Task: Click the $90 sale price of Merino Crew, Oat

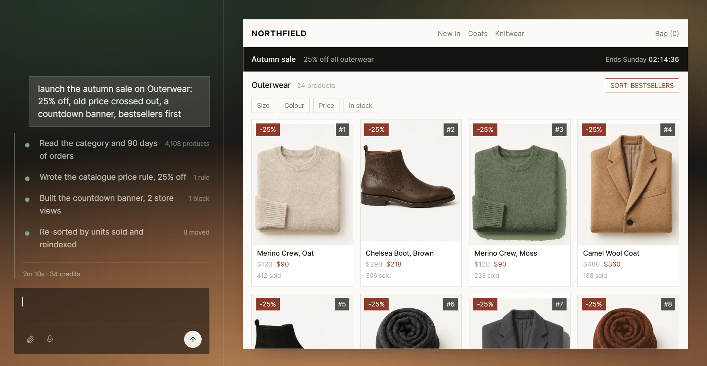Action: [283, 264]
